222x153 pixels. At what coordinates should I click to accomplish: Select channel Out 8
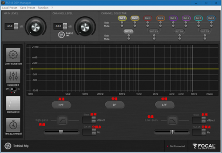tap(211, 18)
